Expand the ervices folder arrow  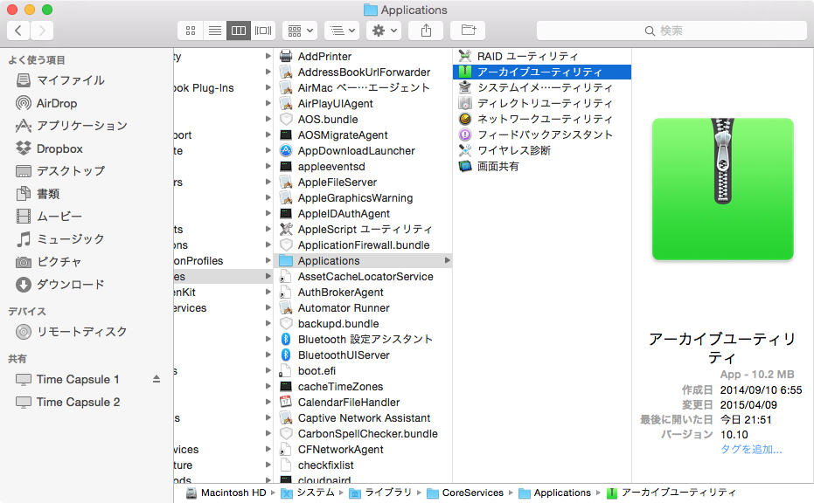[x=268, y=308]
